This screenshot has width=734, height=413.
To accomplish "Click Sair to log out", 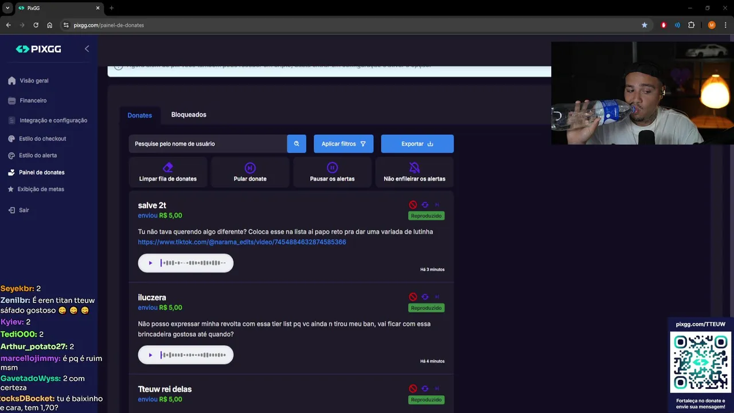I will (24, 210).
